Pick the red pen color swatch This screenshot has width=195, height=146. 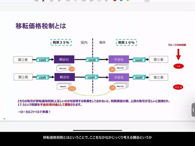point(115,0)
